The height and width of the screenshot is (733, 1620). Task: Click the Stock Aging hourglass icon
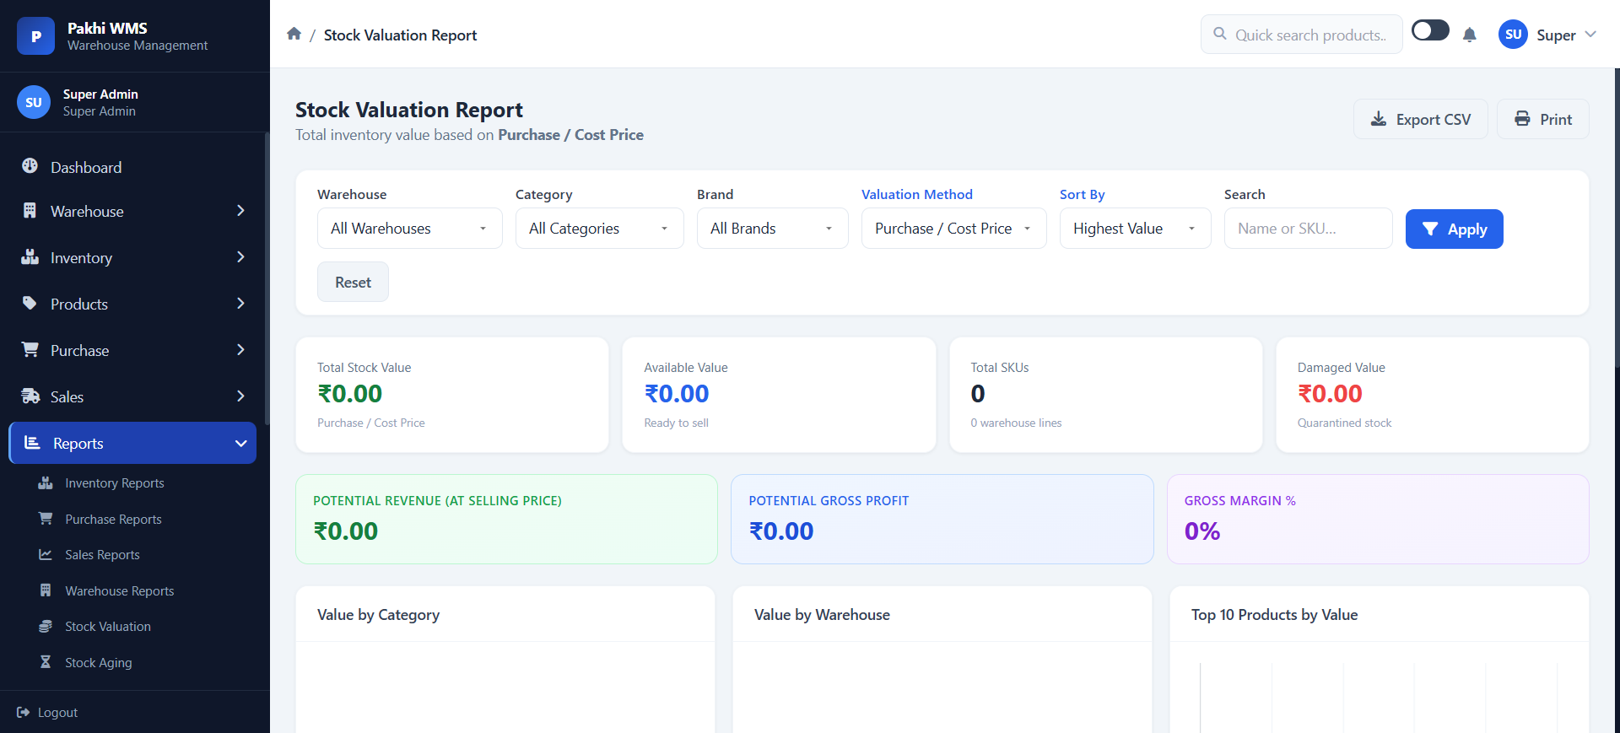(46, 662)
